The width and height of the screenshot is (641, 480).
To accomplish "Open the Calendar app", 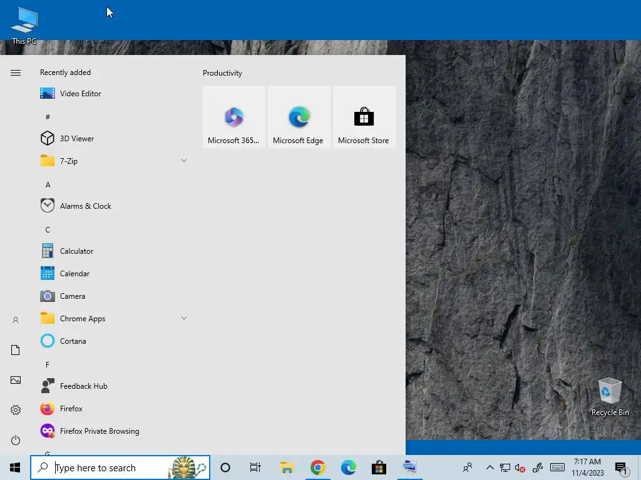I will (114, 274).
